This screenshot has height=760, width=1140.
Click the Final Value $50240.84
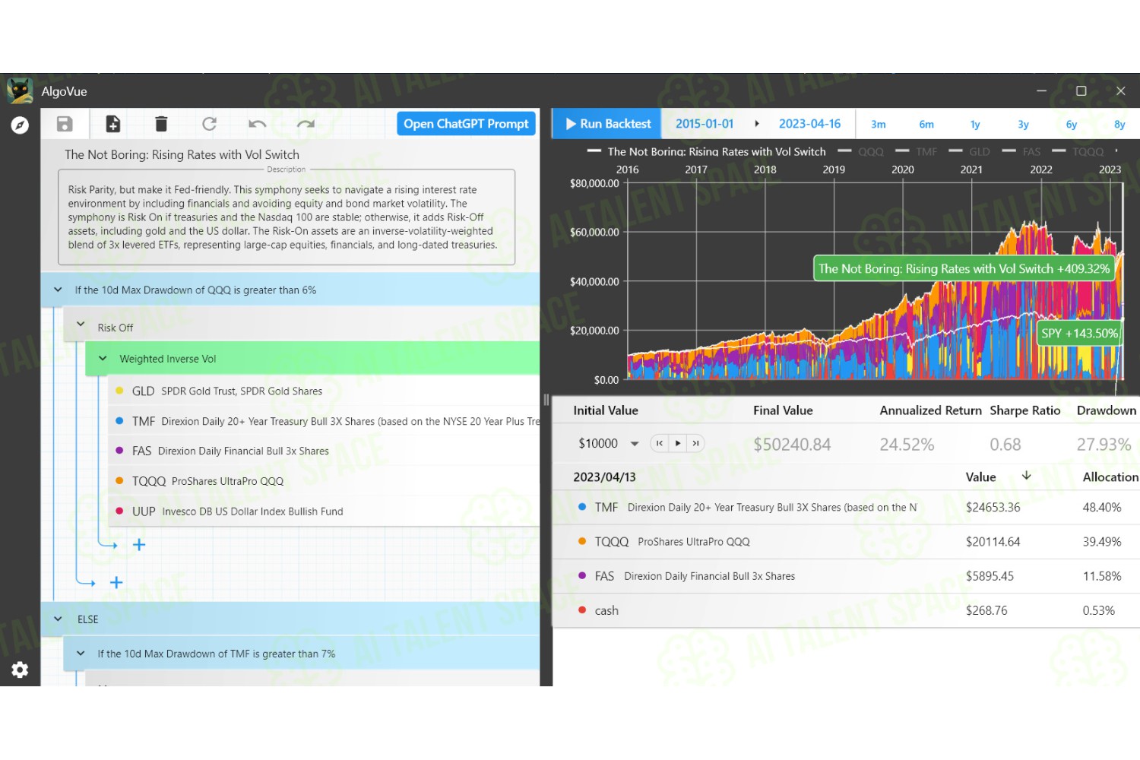(x=792, y=445)
